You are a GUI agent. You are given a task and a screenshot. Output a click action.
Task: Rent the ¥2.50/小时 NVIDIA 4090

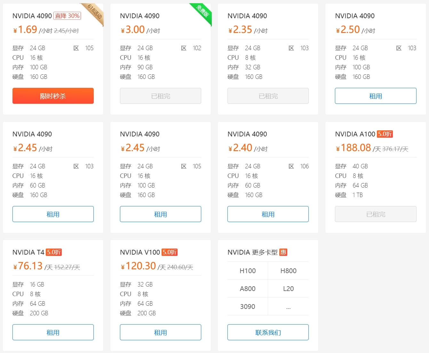(x=376, y=96)
